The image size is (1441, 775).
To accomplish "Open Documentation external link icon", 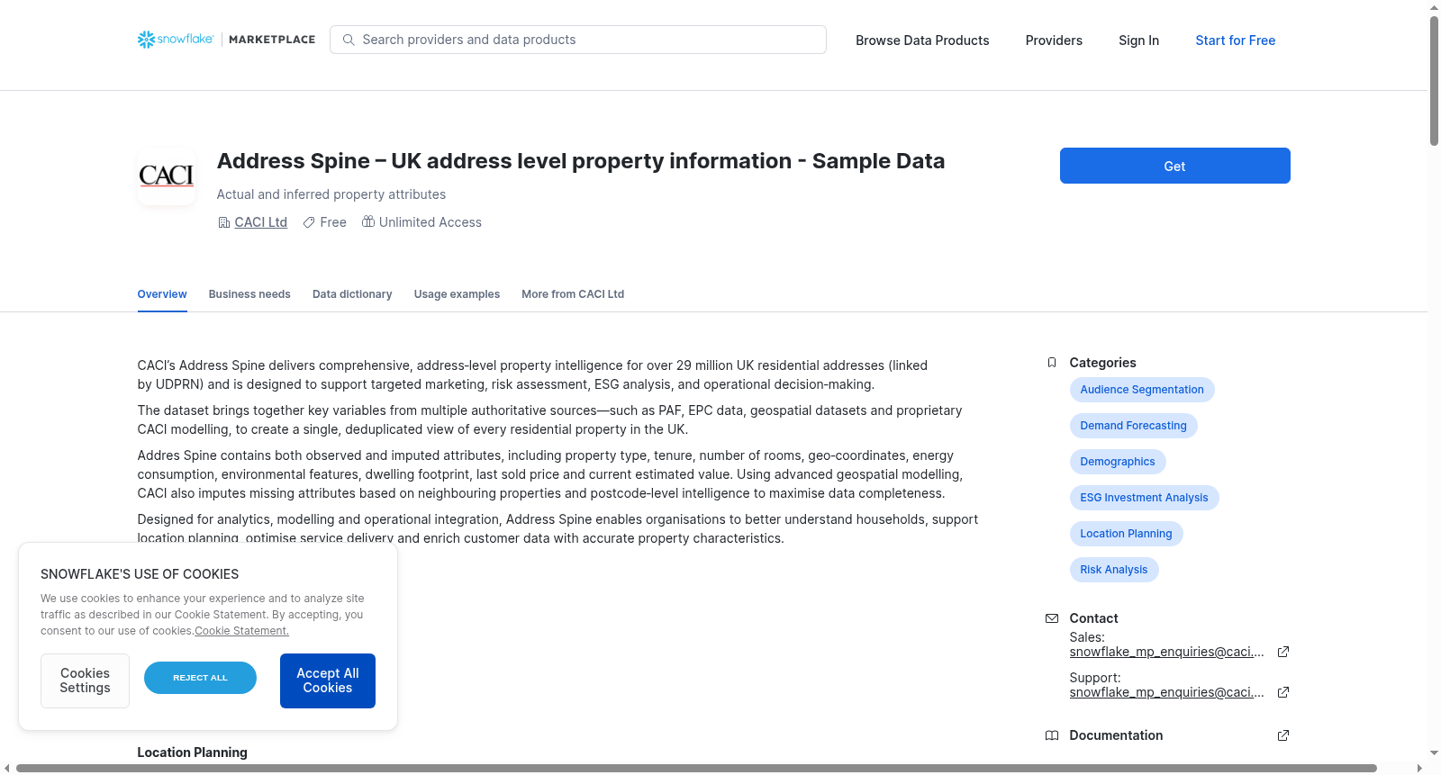I will coord(1283,735).
